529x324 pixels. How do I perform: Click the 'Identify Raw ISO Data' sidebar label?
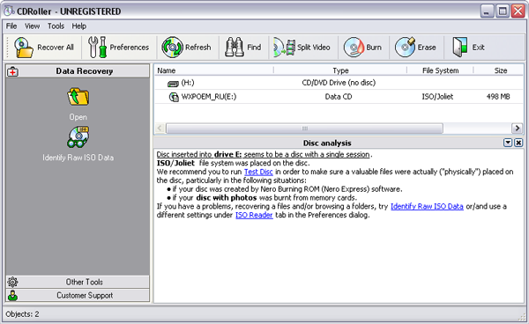78,158
